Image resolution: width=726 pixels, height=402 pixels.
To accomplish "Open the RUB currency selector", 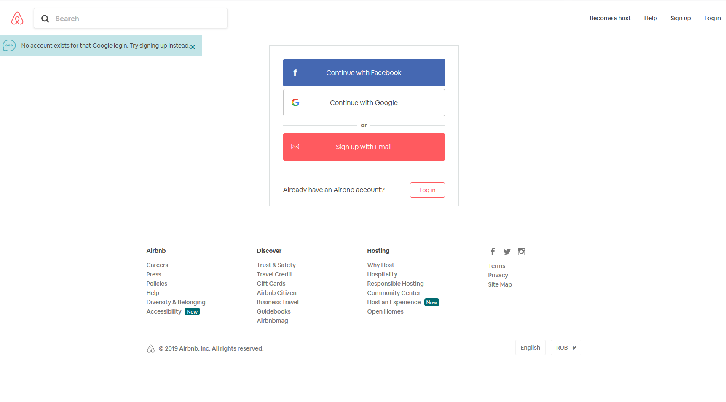I will coord(566,348).
